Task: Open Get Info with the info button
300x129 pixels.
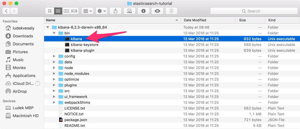Action: coord(143,11)
